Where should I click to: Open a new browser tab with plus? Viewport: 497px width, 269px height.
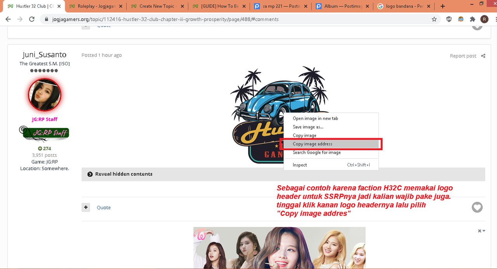pos(443,6)
